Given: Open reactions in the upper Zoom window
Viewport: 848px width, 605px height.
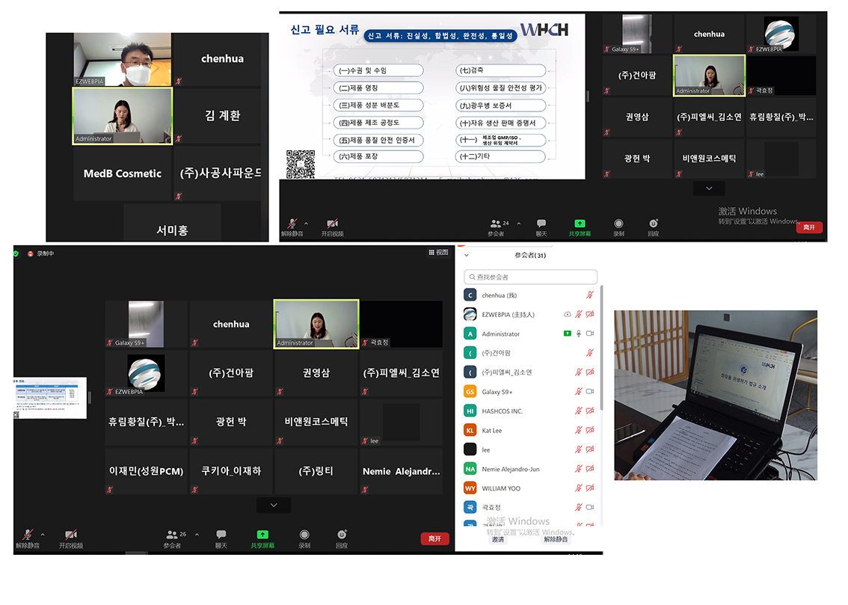Looking at the screenshot, I should [654, 227].
